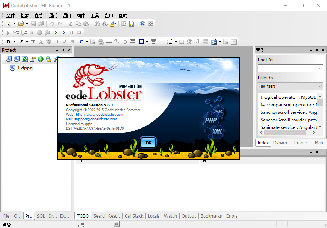Expand the Filter by dropdown

coord(320,86)
